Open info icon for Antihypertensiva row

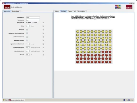click(x=43, y=40)
